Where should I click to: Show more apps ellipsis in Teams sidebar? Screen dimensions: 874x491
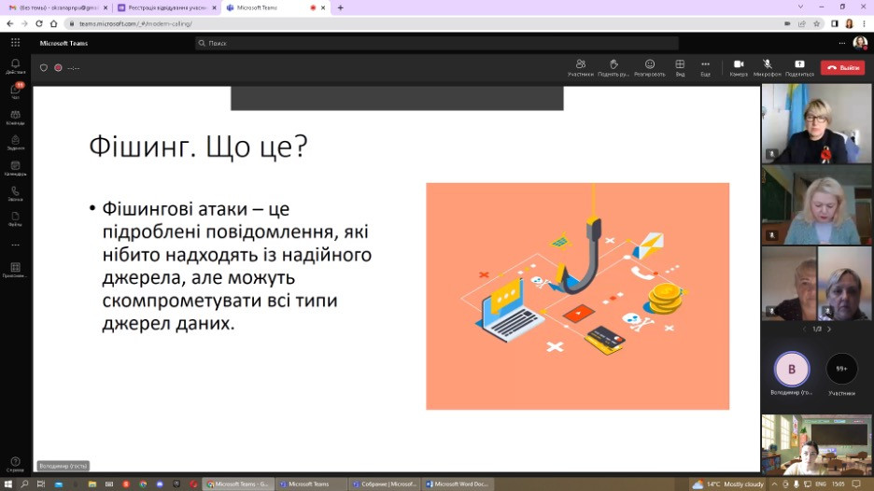coord(15,245)
